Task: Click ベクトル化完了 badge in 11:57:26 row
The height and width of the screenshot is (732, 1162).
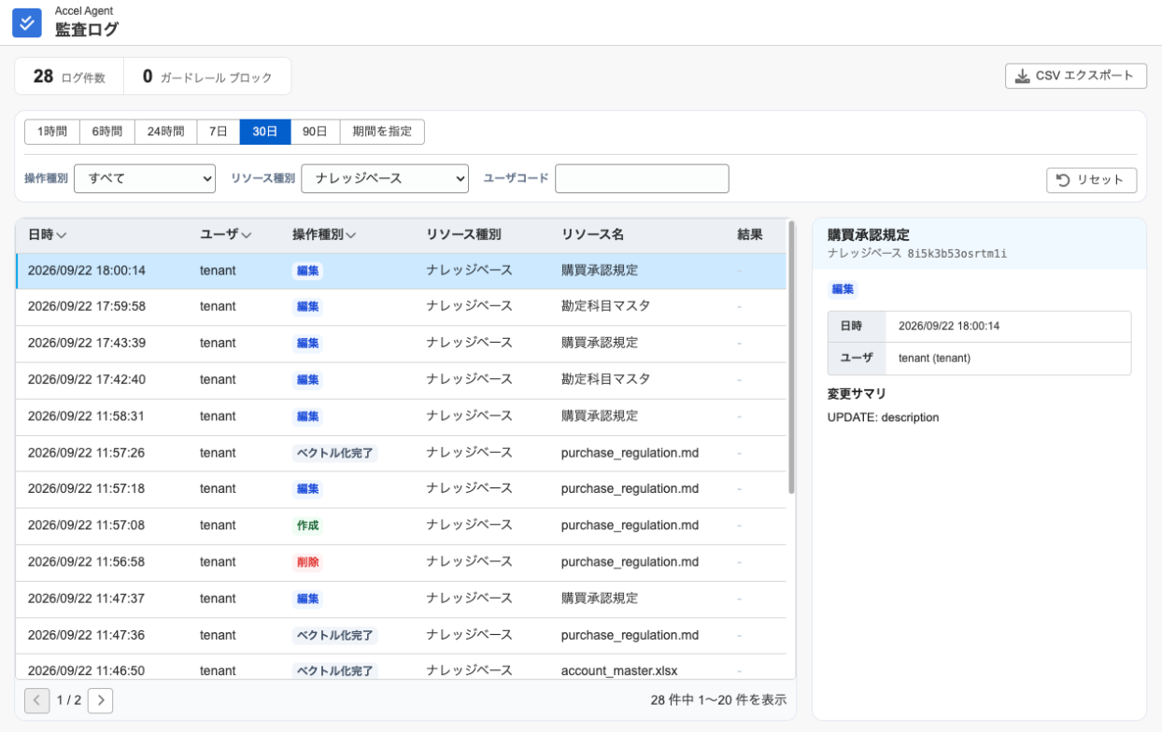Action: pyautogui.click(x=335, y=453)
